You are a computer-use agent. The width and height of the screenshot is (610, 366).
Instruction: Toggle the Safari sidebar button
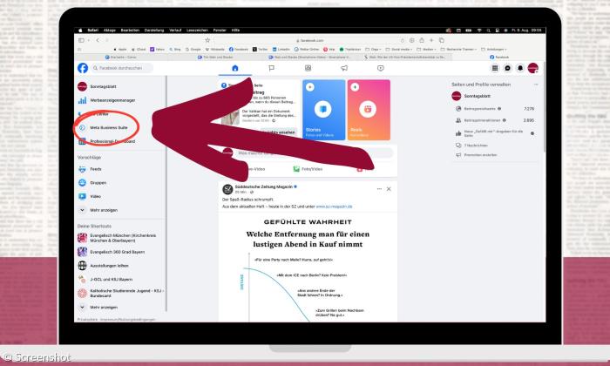tap(81, 40)
